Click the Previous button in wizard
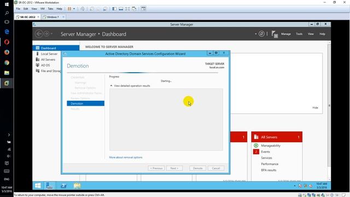The width and height of the screenshot is (350, 197). [x=156, y=168]
